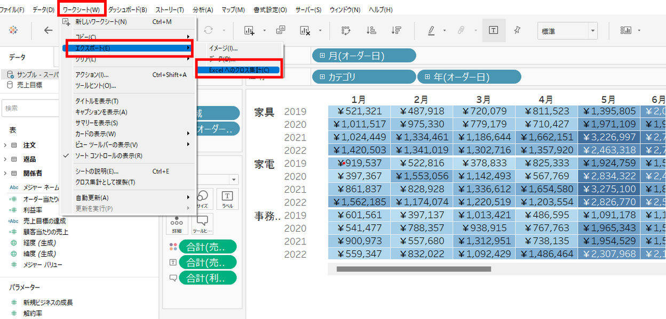The height and width of the screenshot is (319, 666).
Task: Click the back (undo) arrow in the toolbar
Action: coord(49,30)
